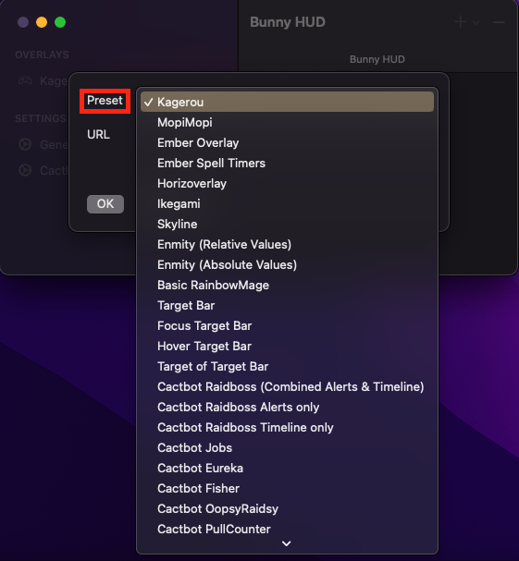Click the yellow minimize window button
Viewport: 519px width, 561px height.
[42, 22]
